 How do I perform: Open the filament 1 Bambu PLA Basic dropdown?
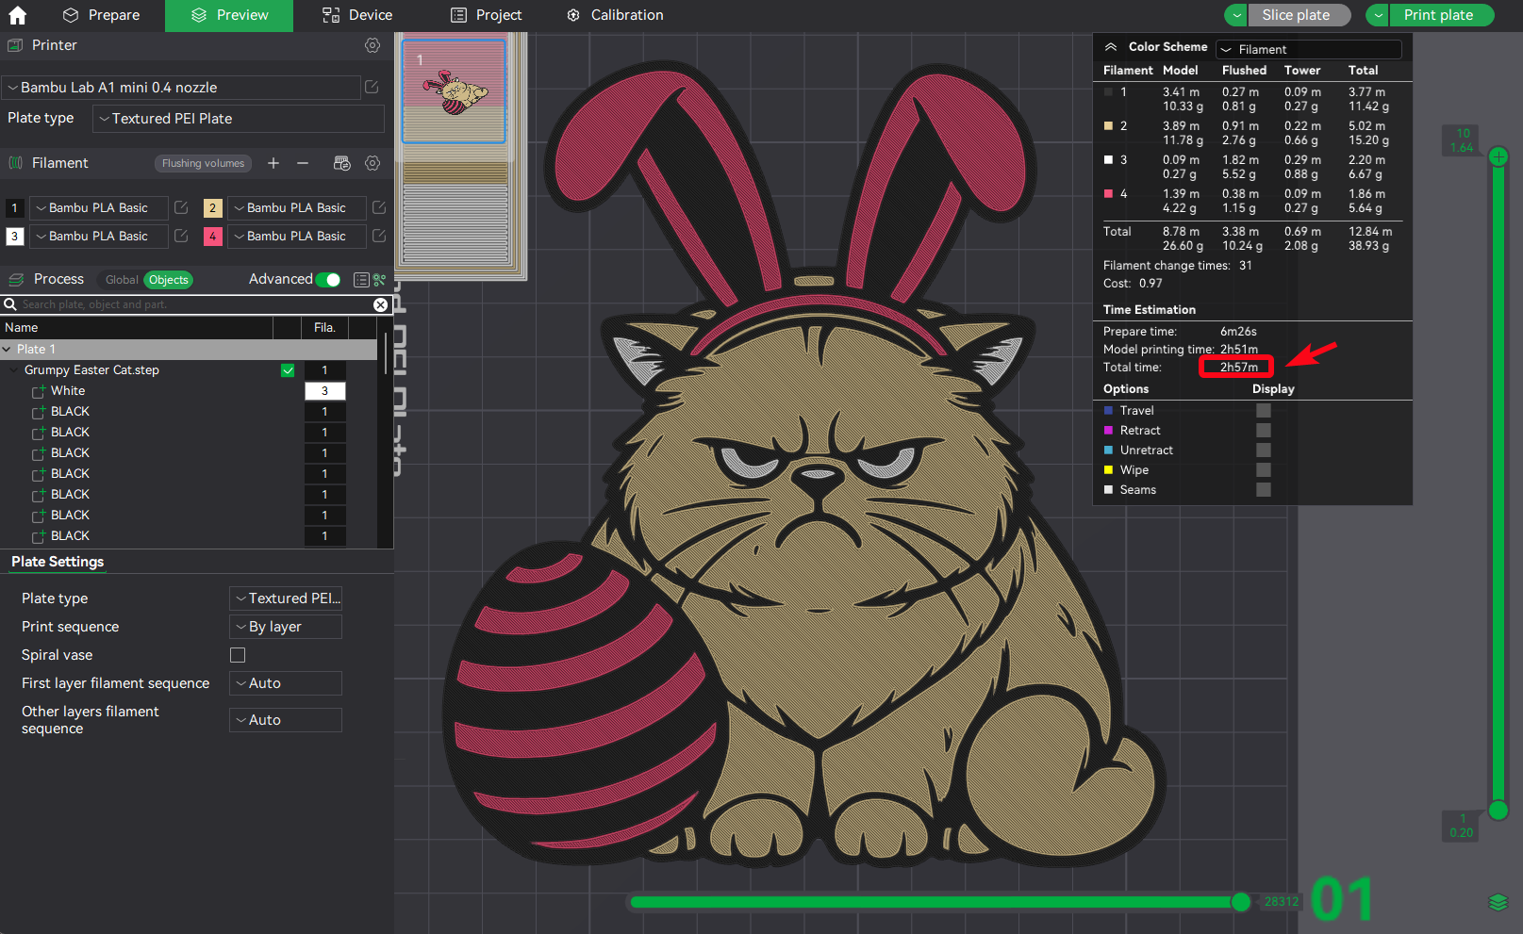coord(98,208)
